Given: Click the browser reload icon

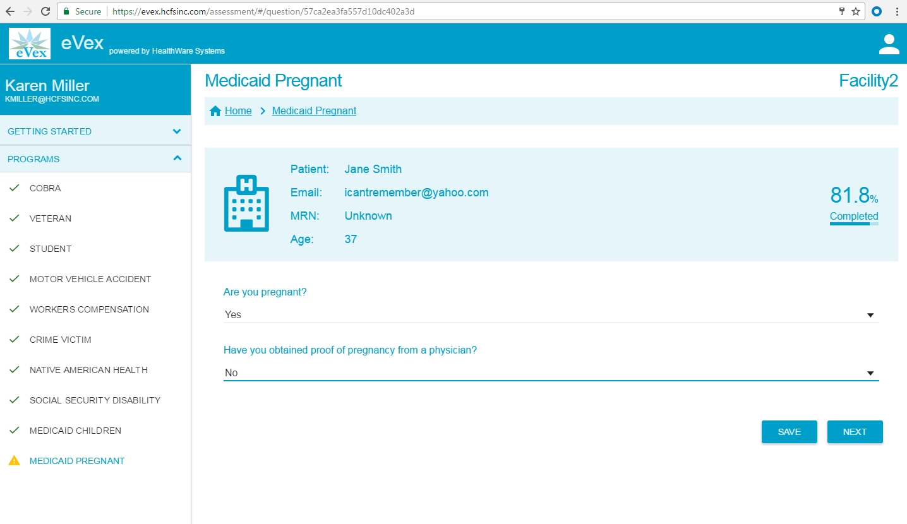Looking at the screenshot, I should [x=45, y=11].
